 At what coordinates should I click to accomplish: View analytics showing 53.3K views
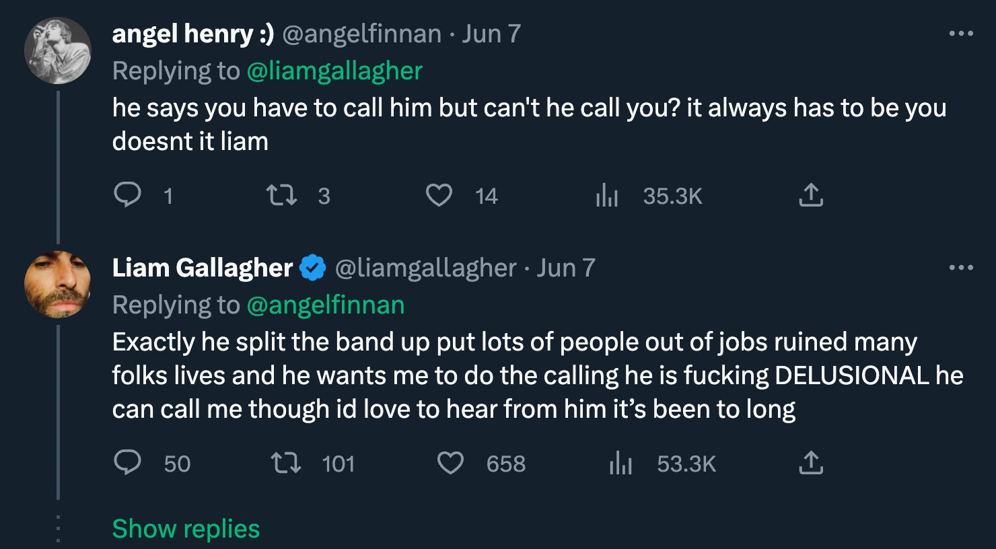tap(620, 464)
